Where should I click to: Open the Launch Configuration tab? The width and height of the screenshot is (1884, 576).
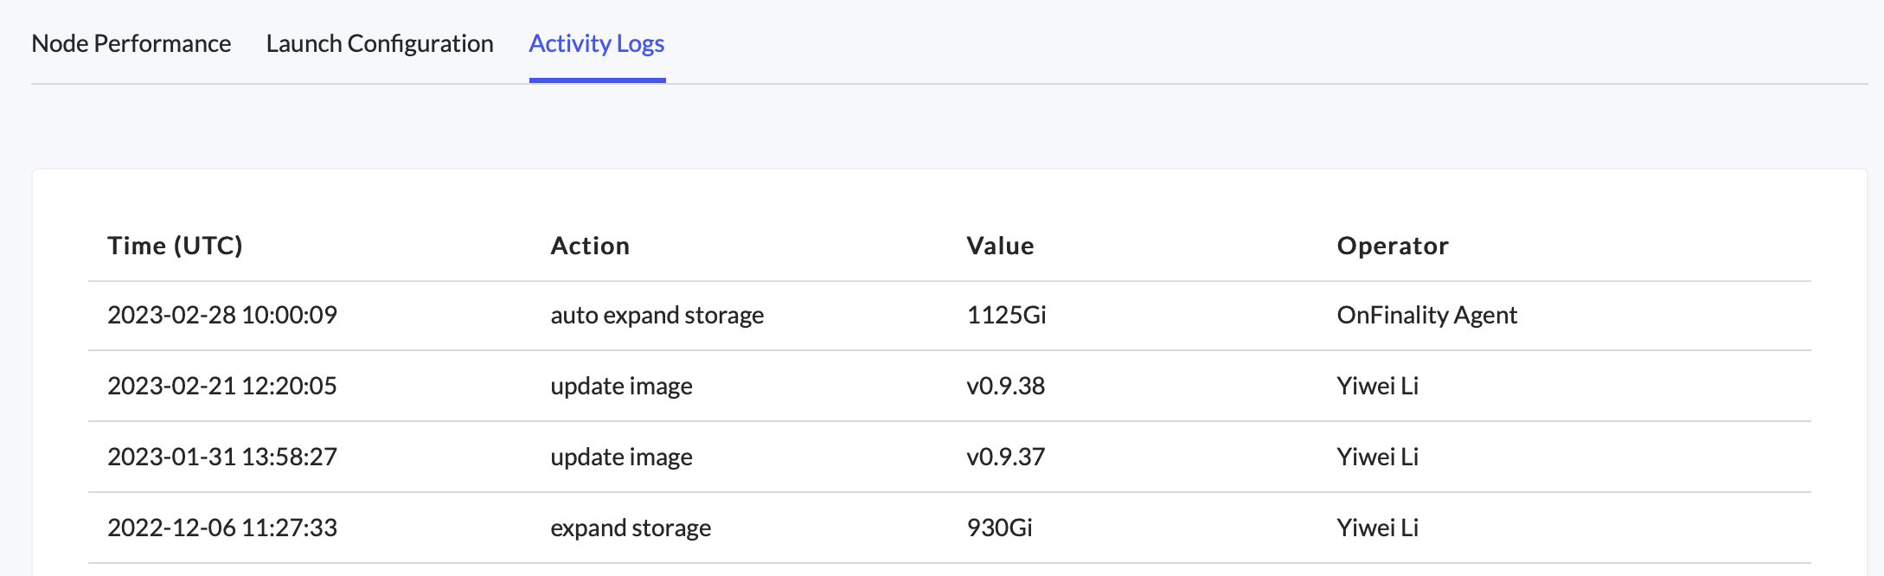(x=380, y=43)
